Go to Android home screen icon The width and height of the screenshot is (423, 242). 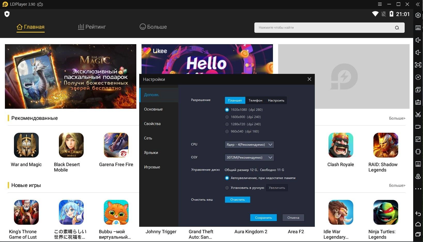[418, 224]
